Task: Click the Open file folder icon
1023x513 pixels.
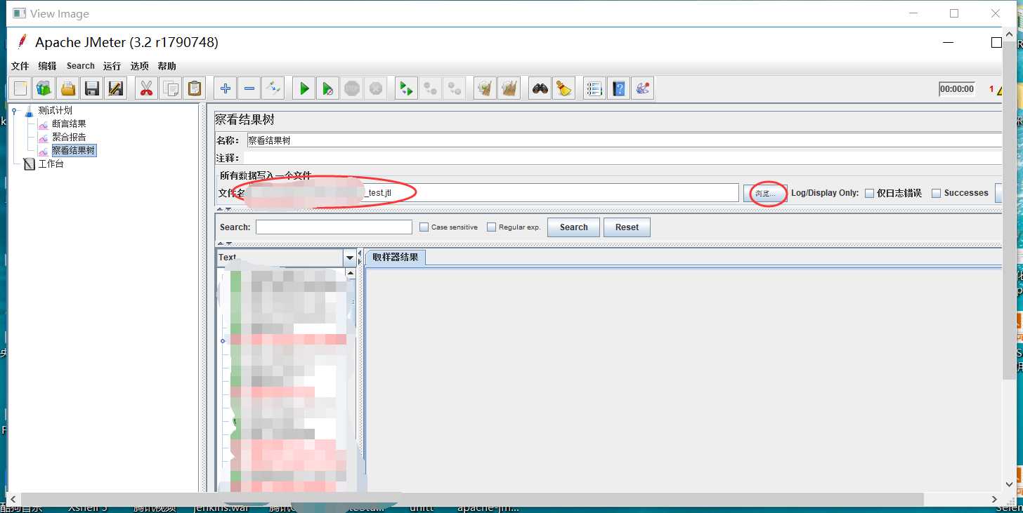Action: [68, 88]
